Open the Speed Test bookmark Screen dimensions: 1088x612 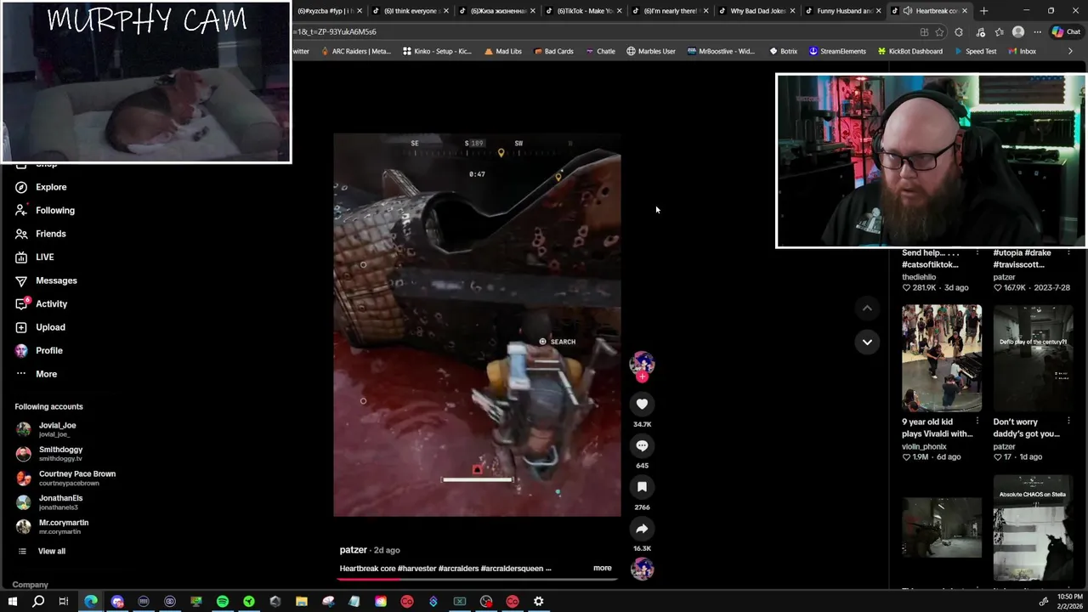click(x=974, y=51)
